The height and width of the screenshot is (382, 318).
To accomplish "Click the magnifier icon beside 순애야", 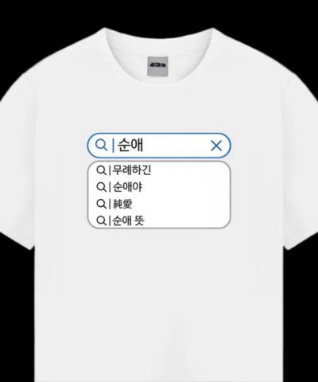I will pyautogui.click(x=101, y=187).
